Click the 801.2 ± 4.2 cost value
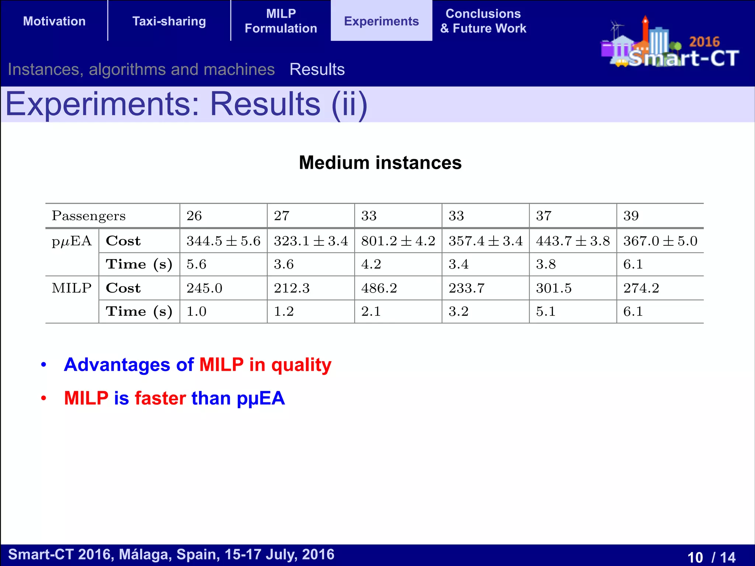 (398, 241)
